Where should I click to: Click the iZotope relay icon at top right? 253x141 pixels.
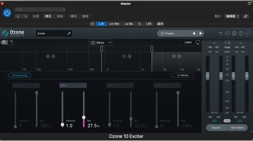pos(247,33)
